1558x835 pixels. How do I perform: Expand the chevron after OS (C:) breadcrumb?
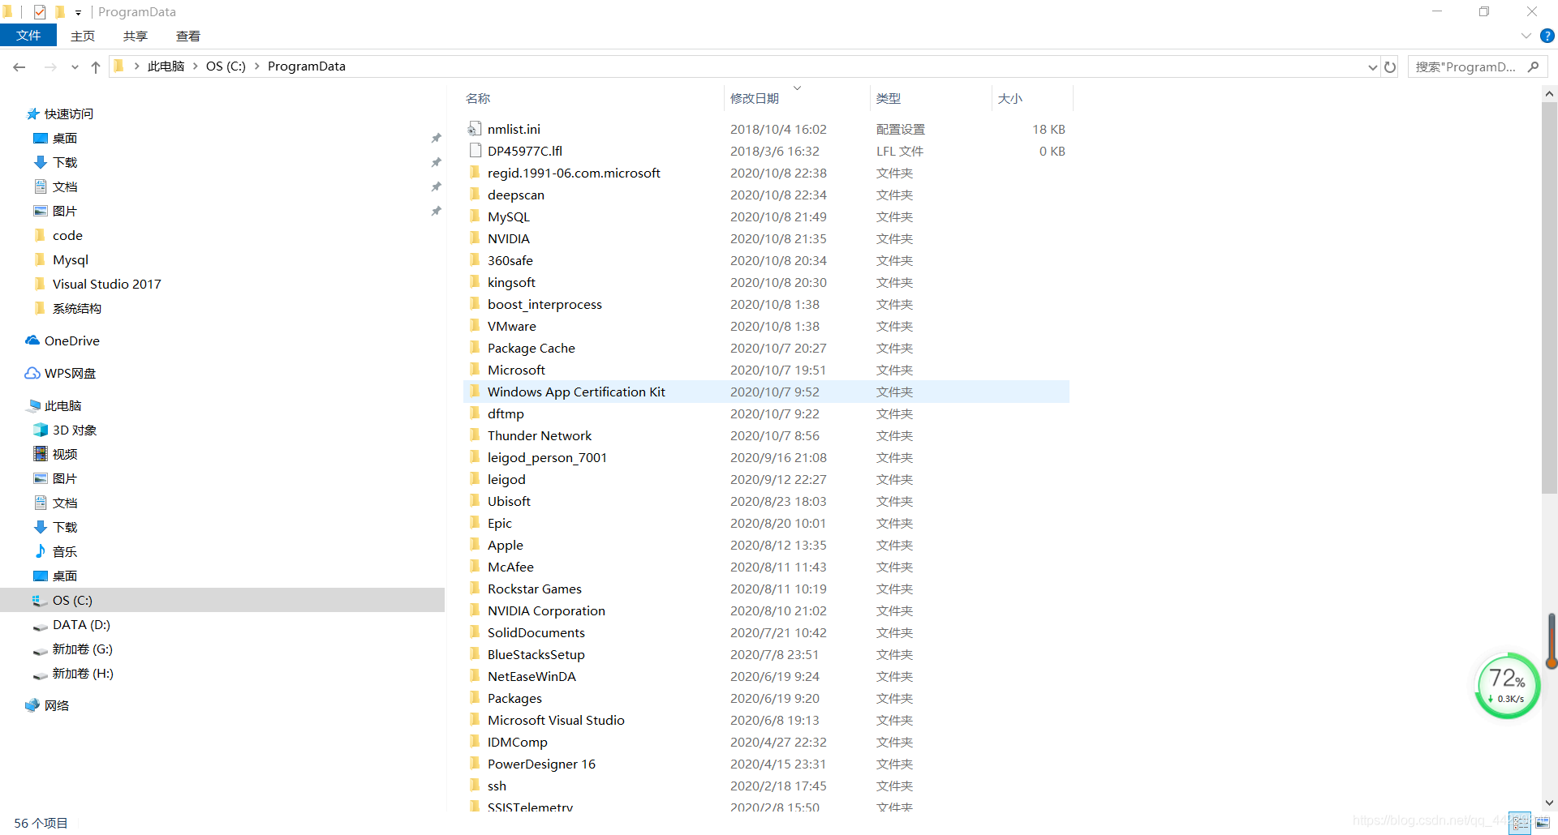pos(257,66)
